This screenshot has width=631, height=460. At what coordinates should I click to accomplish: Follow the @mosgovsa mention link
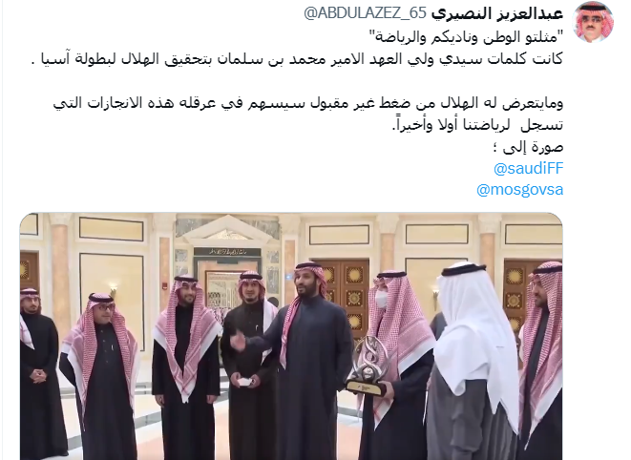[520, 190]
